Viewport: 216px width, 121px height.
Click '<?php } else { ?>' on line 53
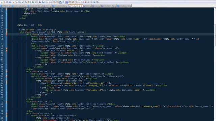pyautogui.click(x=45, y=57)
